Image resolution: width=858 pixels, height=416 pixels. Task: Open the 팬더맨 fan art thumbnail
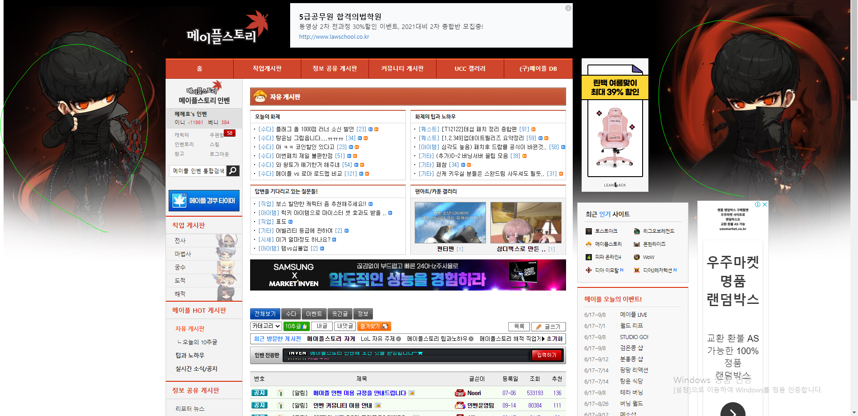450,222
